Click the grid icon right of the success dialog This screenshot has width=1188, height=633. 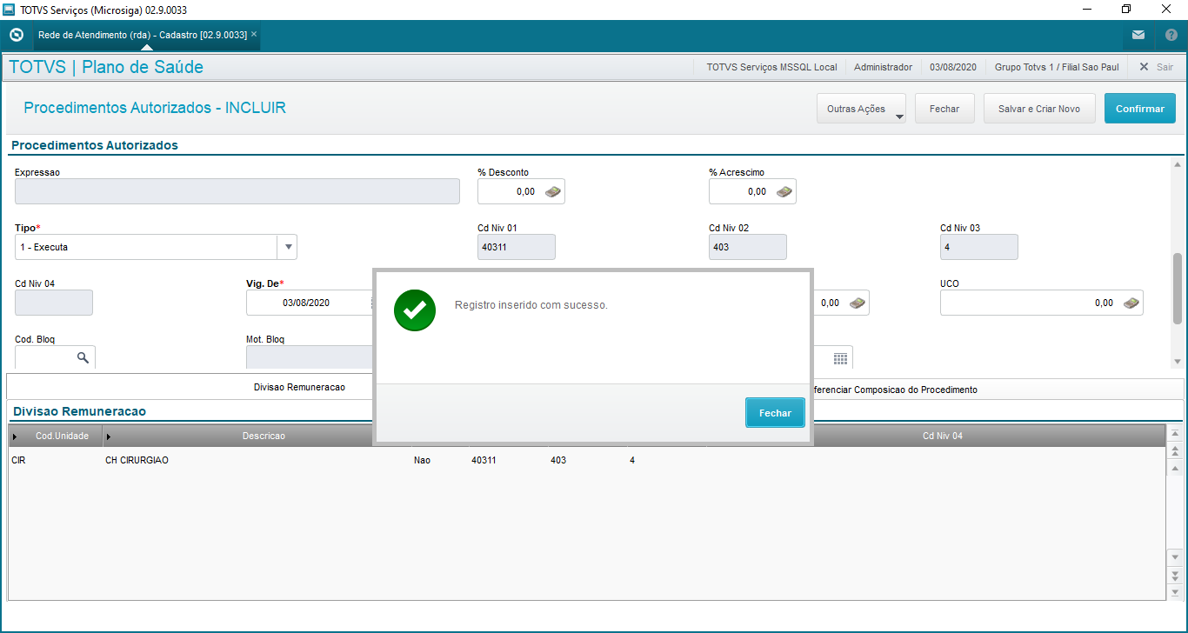[x=840, y=358]
